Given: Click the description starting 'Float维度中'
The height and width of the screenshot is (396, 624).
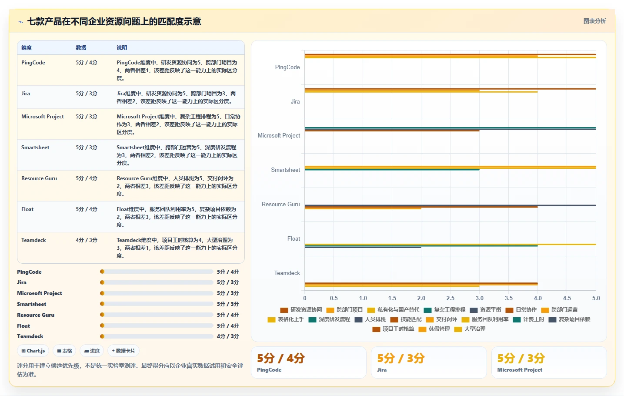Looking at the screenshot, I should point(177,217).
